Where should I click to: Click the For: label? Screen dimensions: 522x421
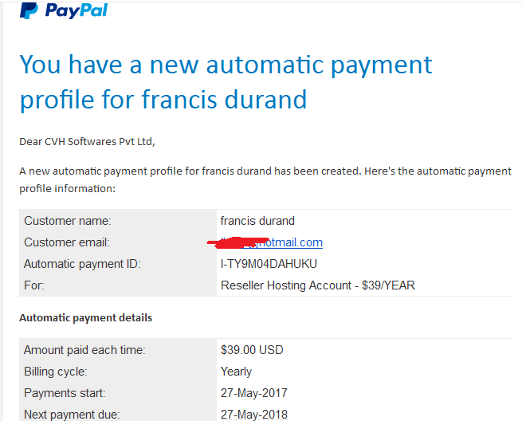[x=34, y=285]
